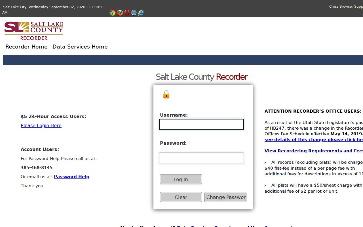363x227 pixels.
Task: Focus the Password input field
Action: [201, 158]
